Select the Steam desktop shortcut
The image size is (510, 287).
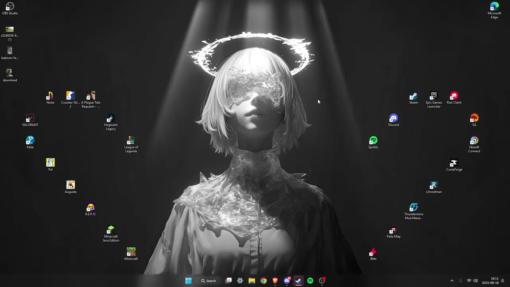[x=414, y=98]
